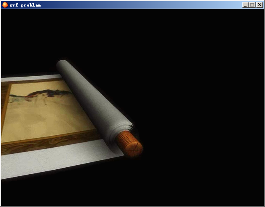The height and width of the screenshot is (207, 265).
Task: Close the swf problem window
Action: (x=259, y=5)
